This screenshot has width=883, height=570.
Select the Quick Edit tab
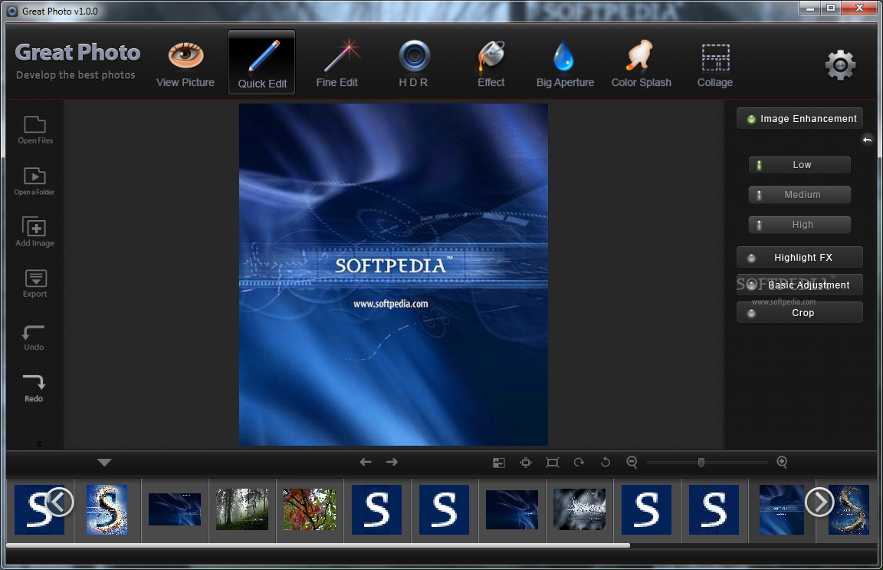[x=262, y=62]
